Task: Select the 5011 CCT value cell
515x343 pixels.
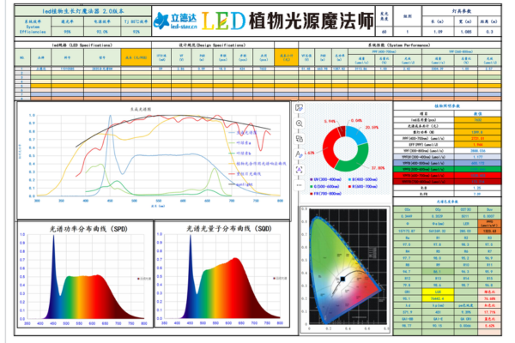Action: (x=466, y=216)
